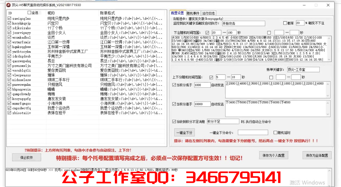The image size is (341, 187).
Task: Click the 账单关键字 field 顶尖-工作室
Action: [x=303, y=69]
